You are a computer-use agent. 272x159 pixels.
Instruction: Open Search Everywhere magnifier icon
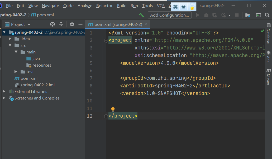coord(267,15)
